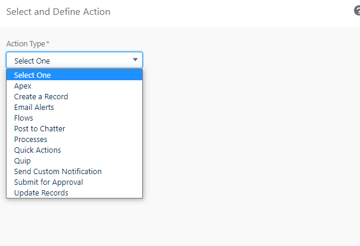This screenshot has width=360, height=246.
Task: Choose Send Custom Notification action
Action: click(x=74, y=172)
